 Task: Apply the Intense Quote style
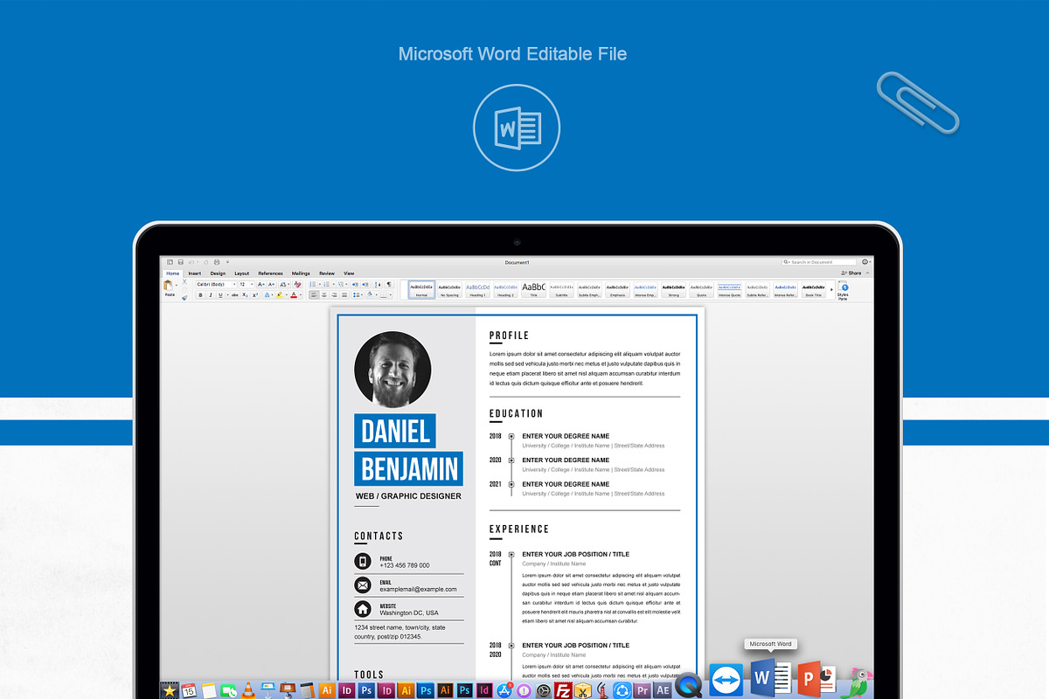[x=729, y=289]
